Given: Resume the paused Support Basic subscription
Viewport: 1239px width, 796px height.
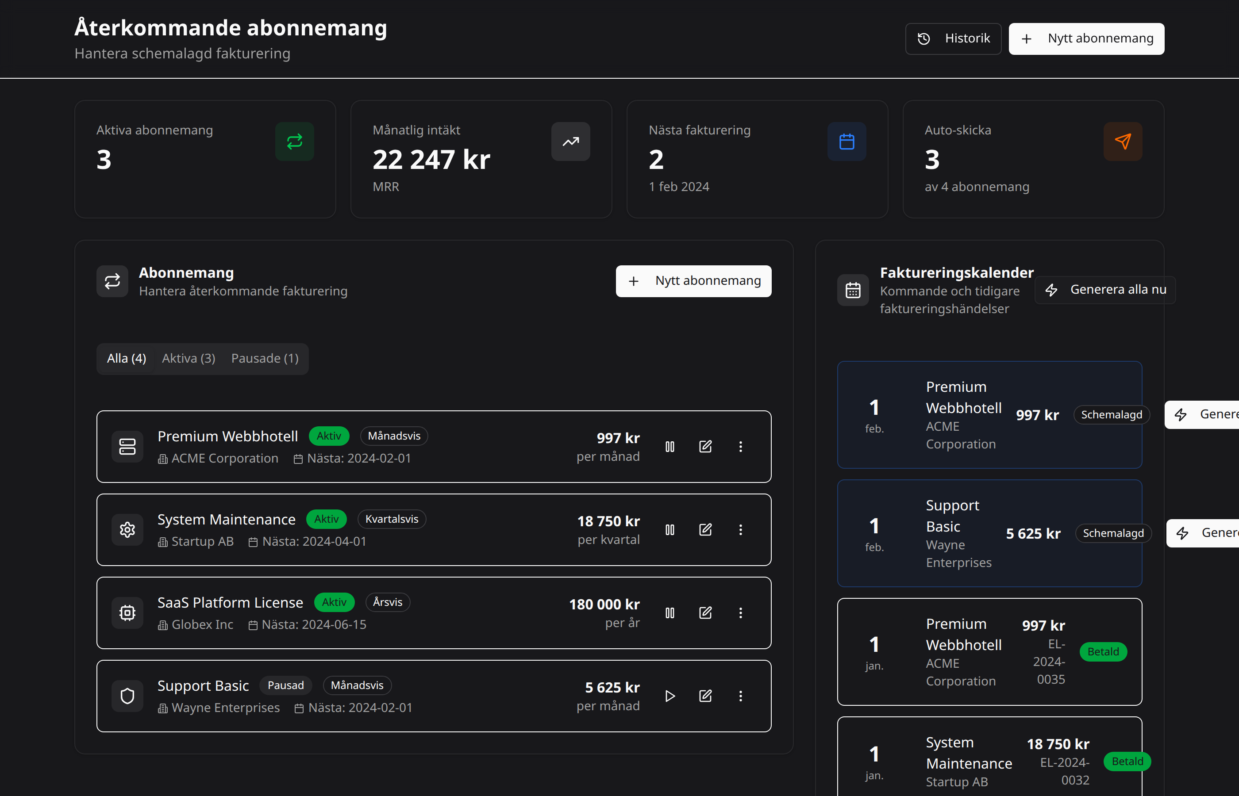Looking at the screenshot, I should (x=670, y=696).
